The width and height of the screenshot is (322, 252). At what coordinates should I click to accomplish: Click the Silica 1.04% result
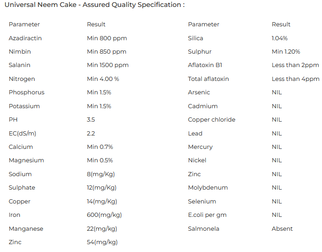[x=280, y=38]
